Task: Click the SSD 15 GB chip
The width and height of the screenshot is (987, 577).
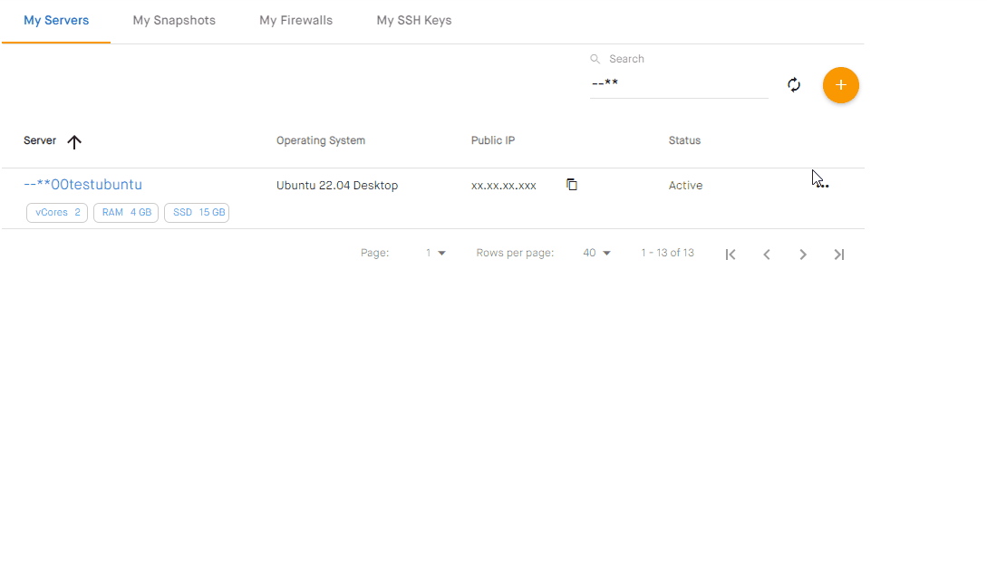Action: click(197, 213)
